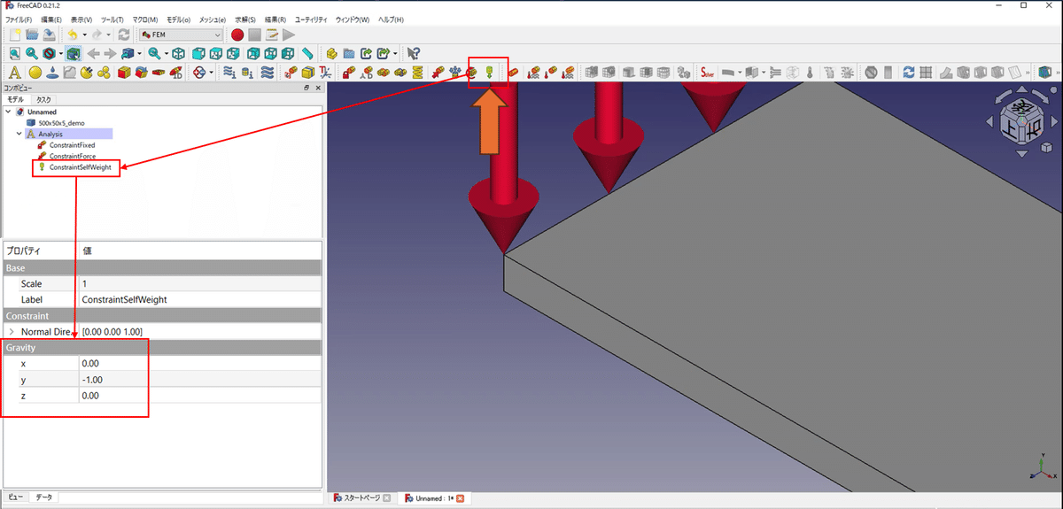Open the undo history dropdown arrow
This screenshot has width=1063, height=509.
tap(84, 35)
